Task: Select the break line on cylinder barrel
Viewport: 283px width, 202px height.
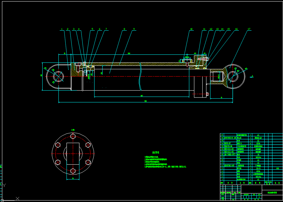Action: click(x=141, y=76)
